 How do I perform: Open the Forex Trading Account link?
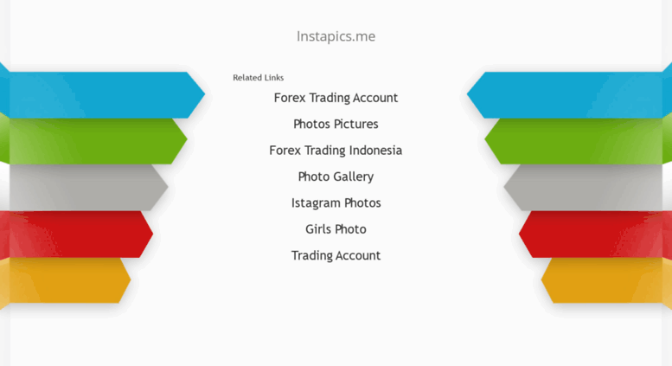[336, 98]
